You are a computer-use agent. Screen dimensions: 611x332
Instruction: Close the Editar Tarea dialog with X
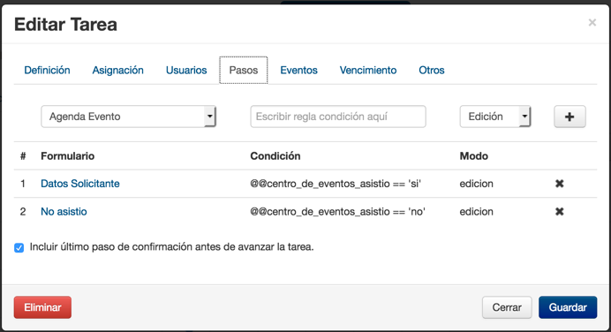coord(592,23)
